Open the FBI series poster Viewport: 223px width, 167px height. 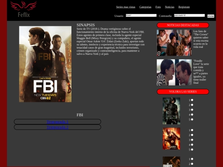pos(45,64)
